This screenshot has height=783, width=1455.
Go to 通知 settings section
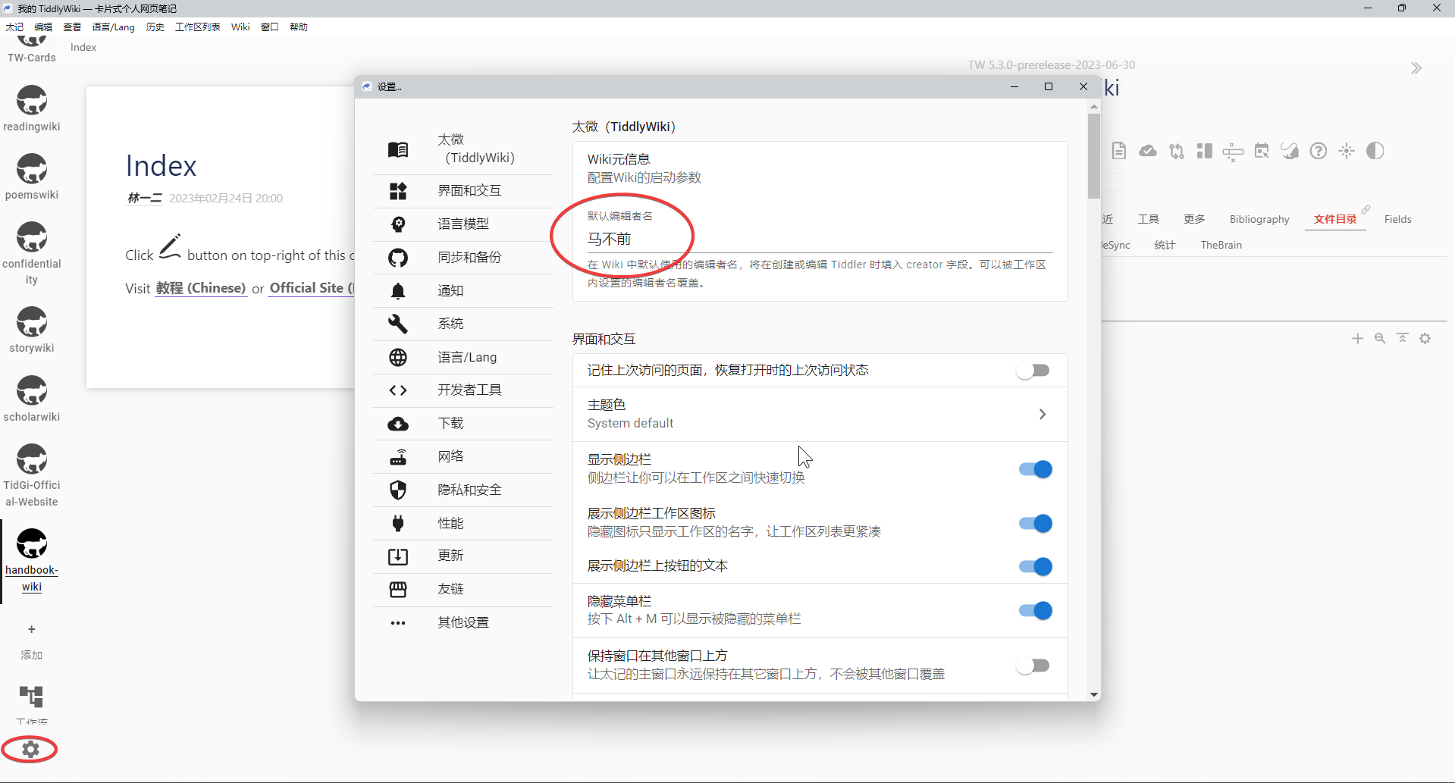click(x=463, y=290)
